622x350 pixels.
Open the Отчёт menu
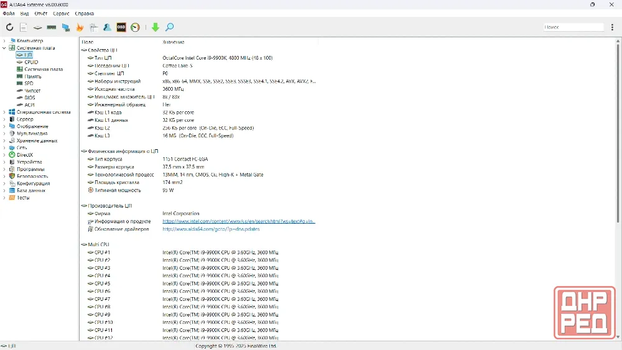[41, 14]
